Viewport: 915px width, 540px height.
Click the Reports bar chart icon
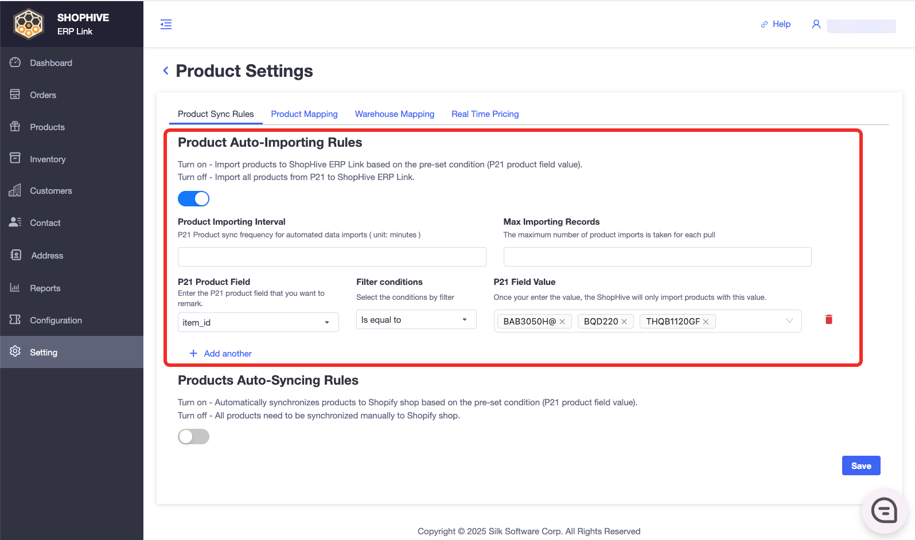[15, 287]
